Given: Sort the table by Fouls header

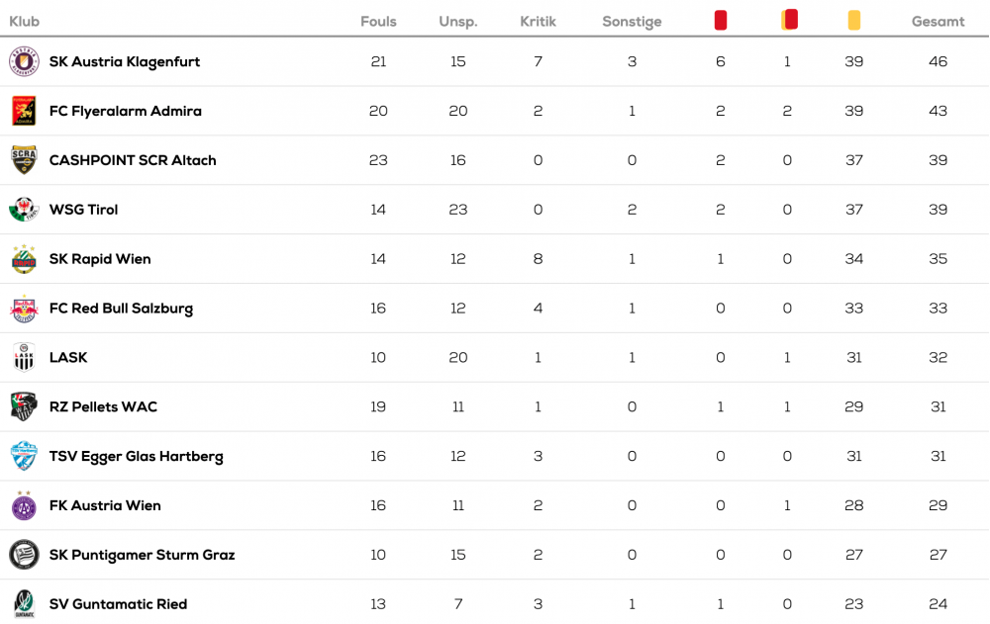Looking at the screenshot, I should 378,22.
